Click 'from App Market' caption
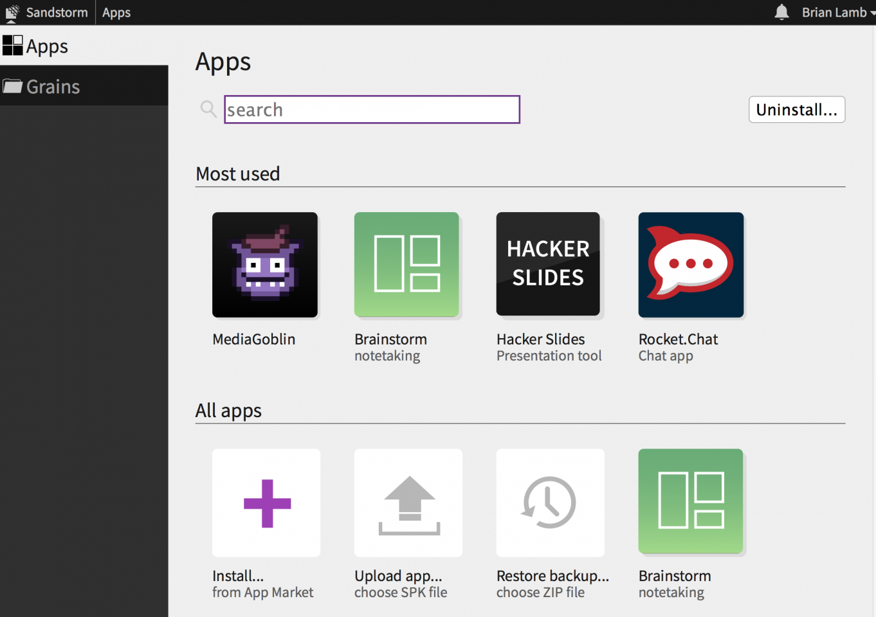Image resolution: width=876 pixels, height=617 pixels. coord(263,593)
